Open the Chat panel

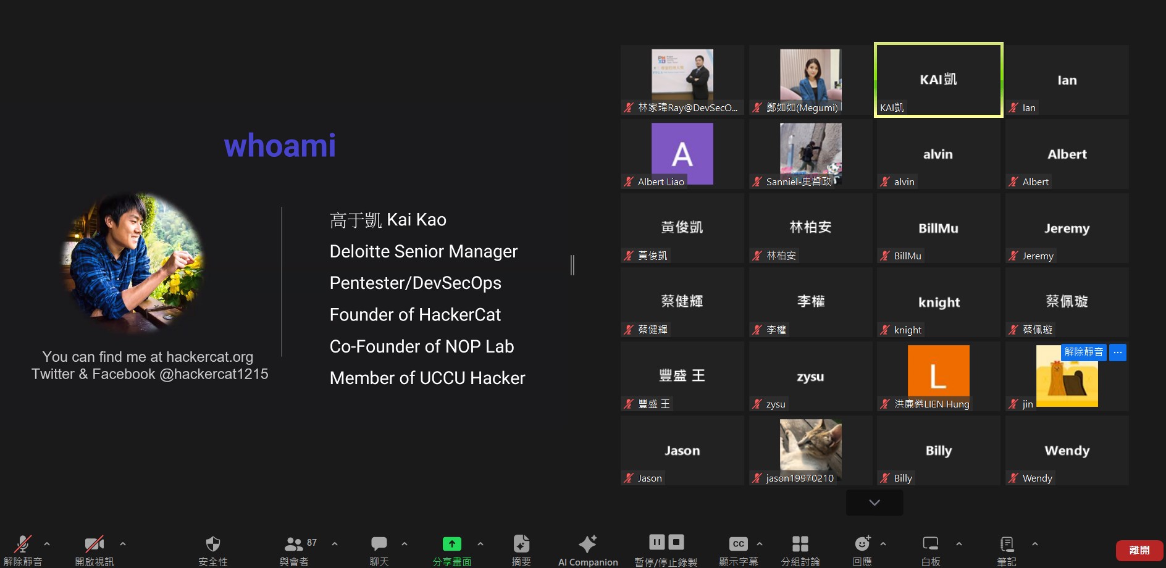[x=379, y=545]
